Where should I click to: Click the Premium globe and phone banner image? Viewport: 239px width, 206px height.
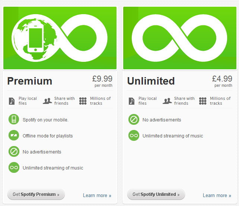click(x=60, y=38)
